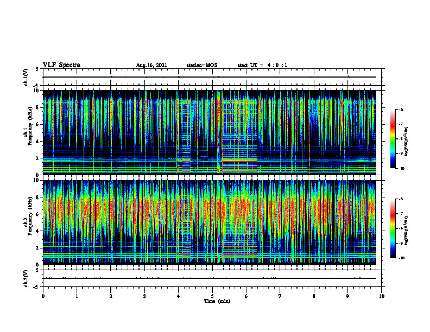Click the "VLF Spectra" title text
The width and height of the screenshot is (430, 332).
[x=61, y=65]
